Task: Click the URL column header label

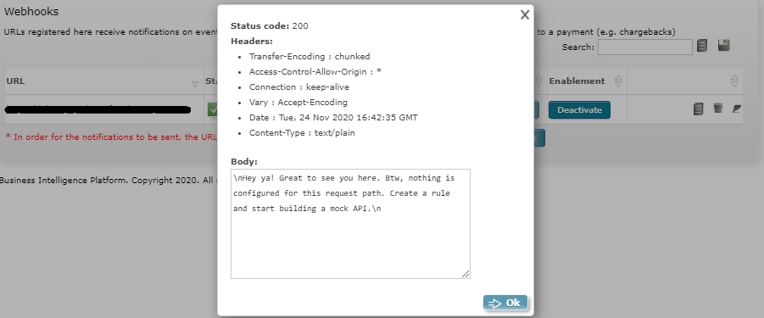Action: pos(15,81)
